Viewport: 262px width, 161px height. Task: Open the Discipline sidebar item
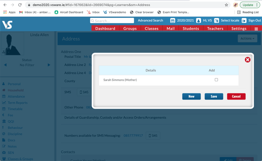15,134
